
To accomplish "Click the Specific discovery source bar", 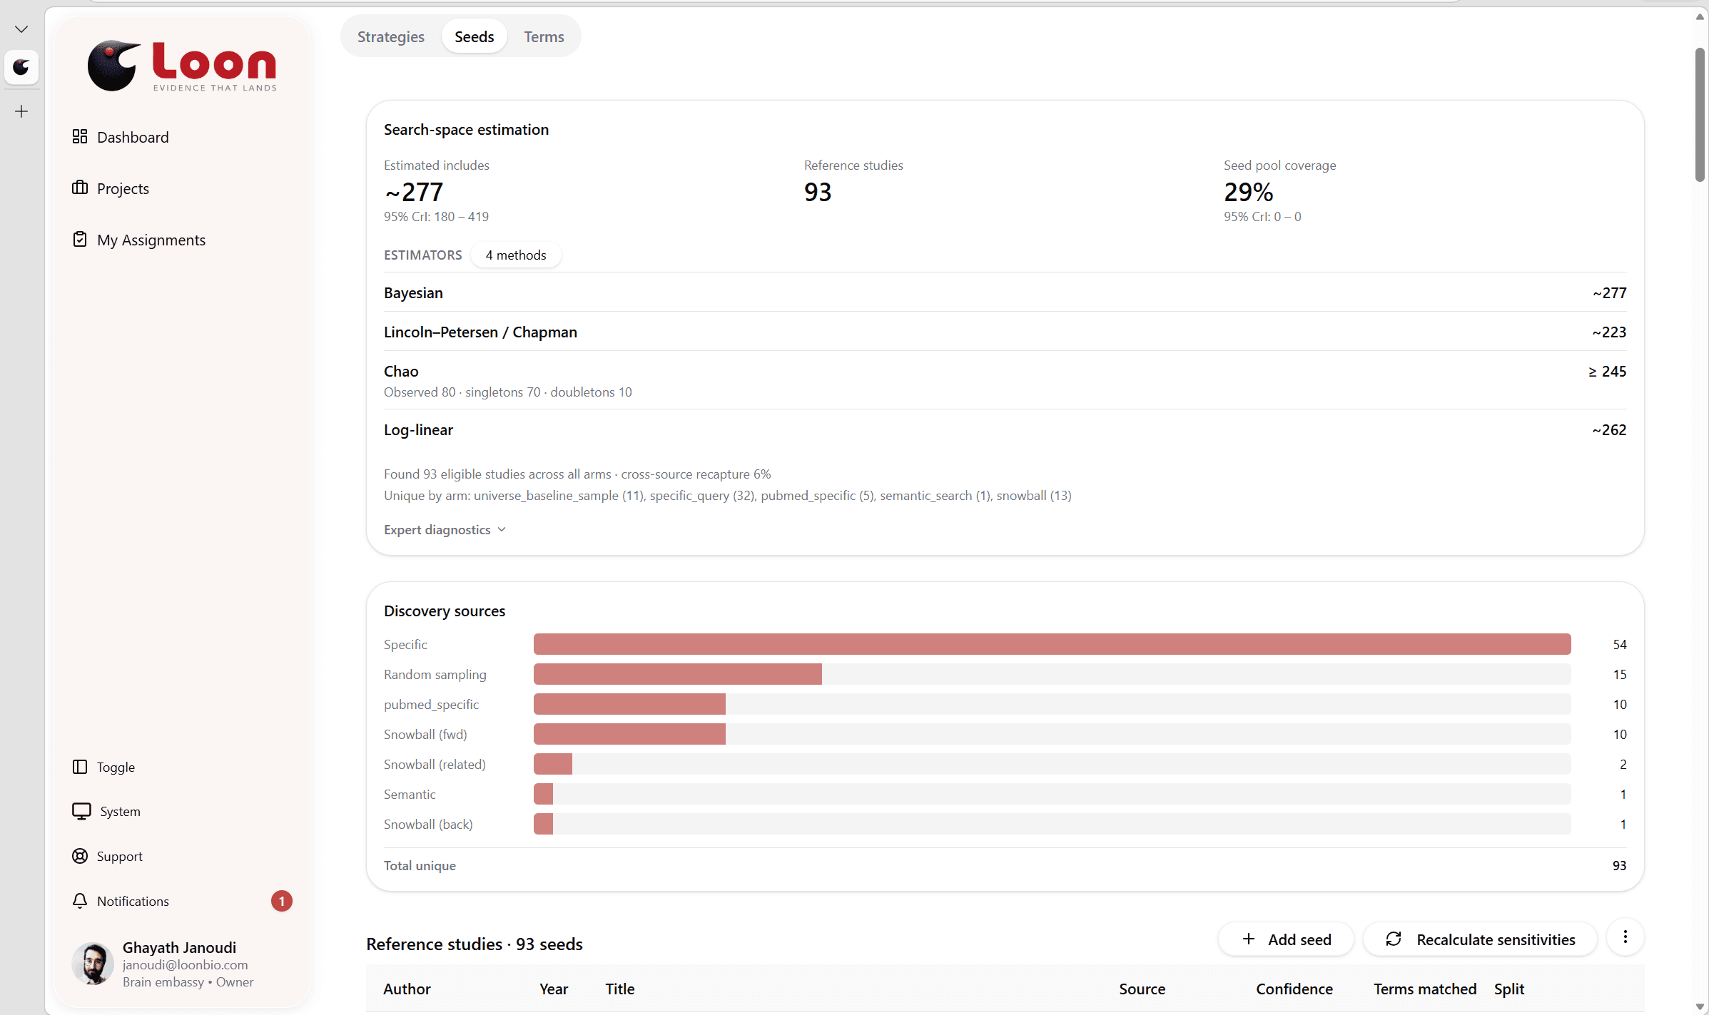I will point(1052,644).
